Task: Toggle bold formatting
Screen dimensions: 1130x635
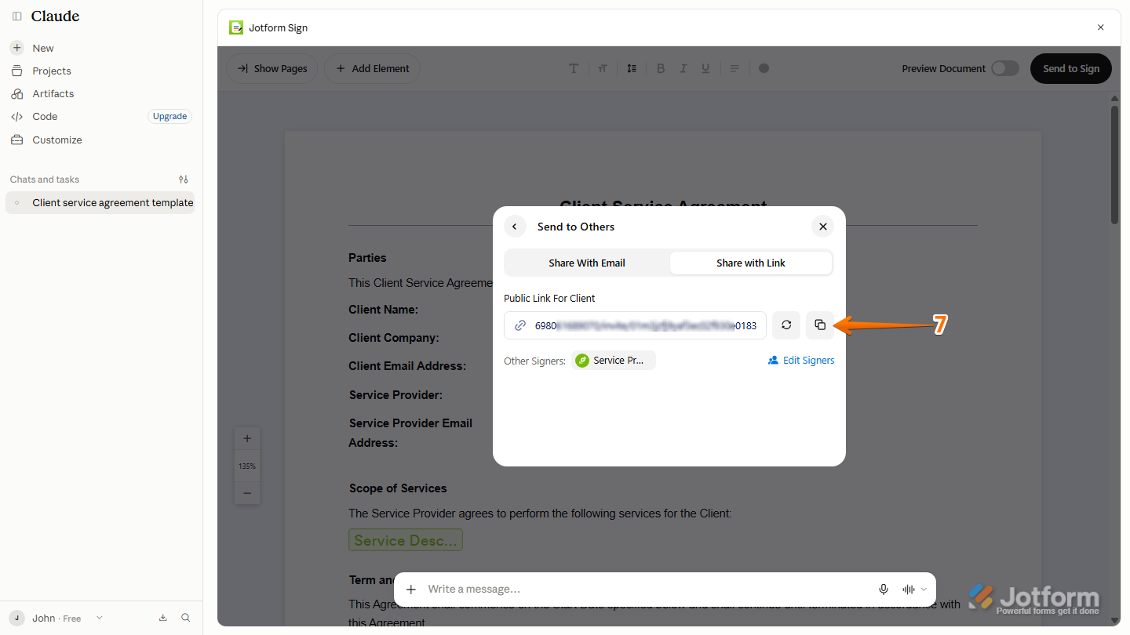Action: (661, 68)
